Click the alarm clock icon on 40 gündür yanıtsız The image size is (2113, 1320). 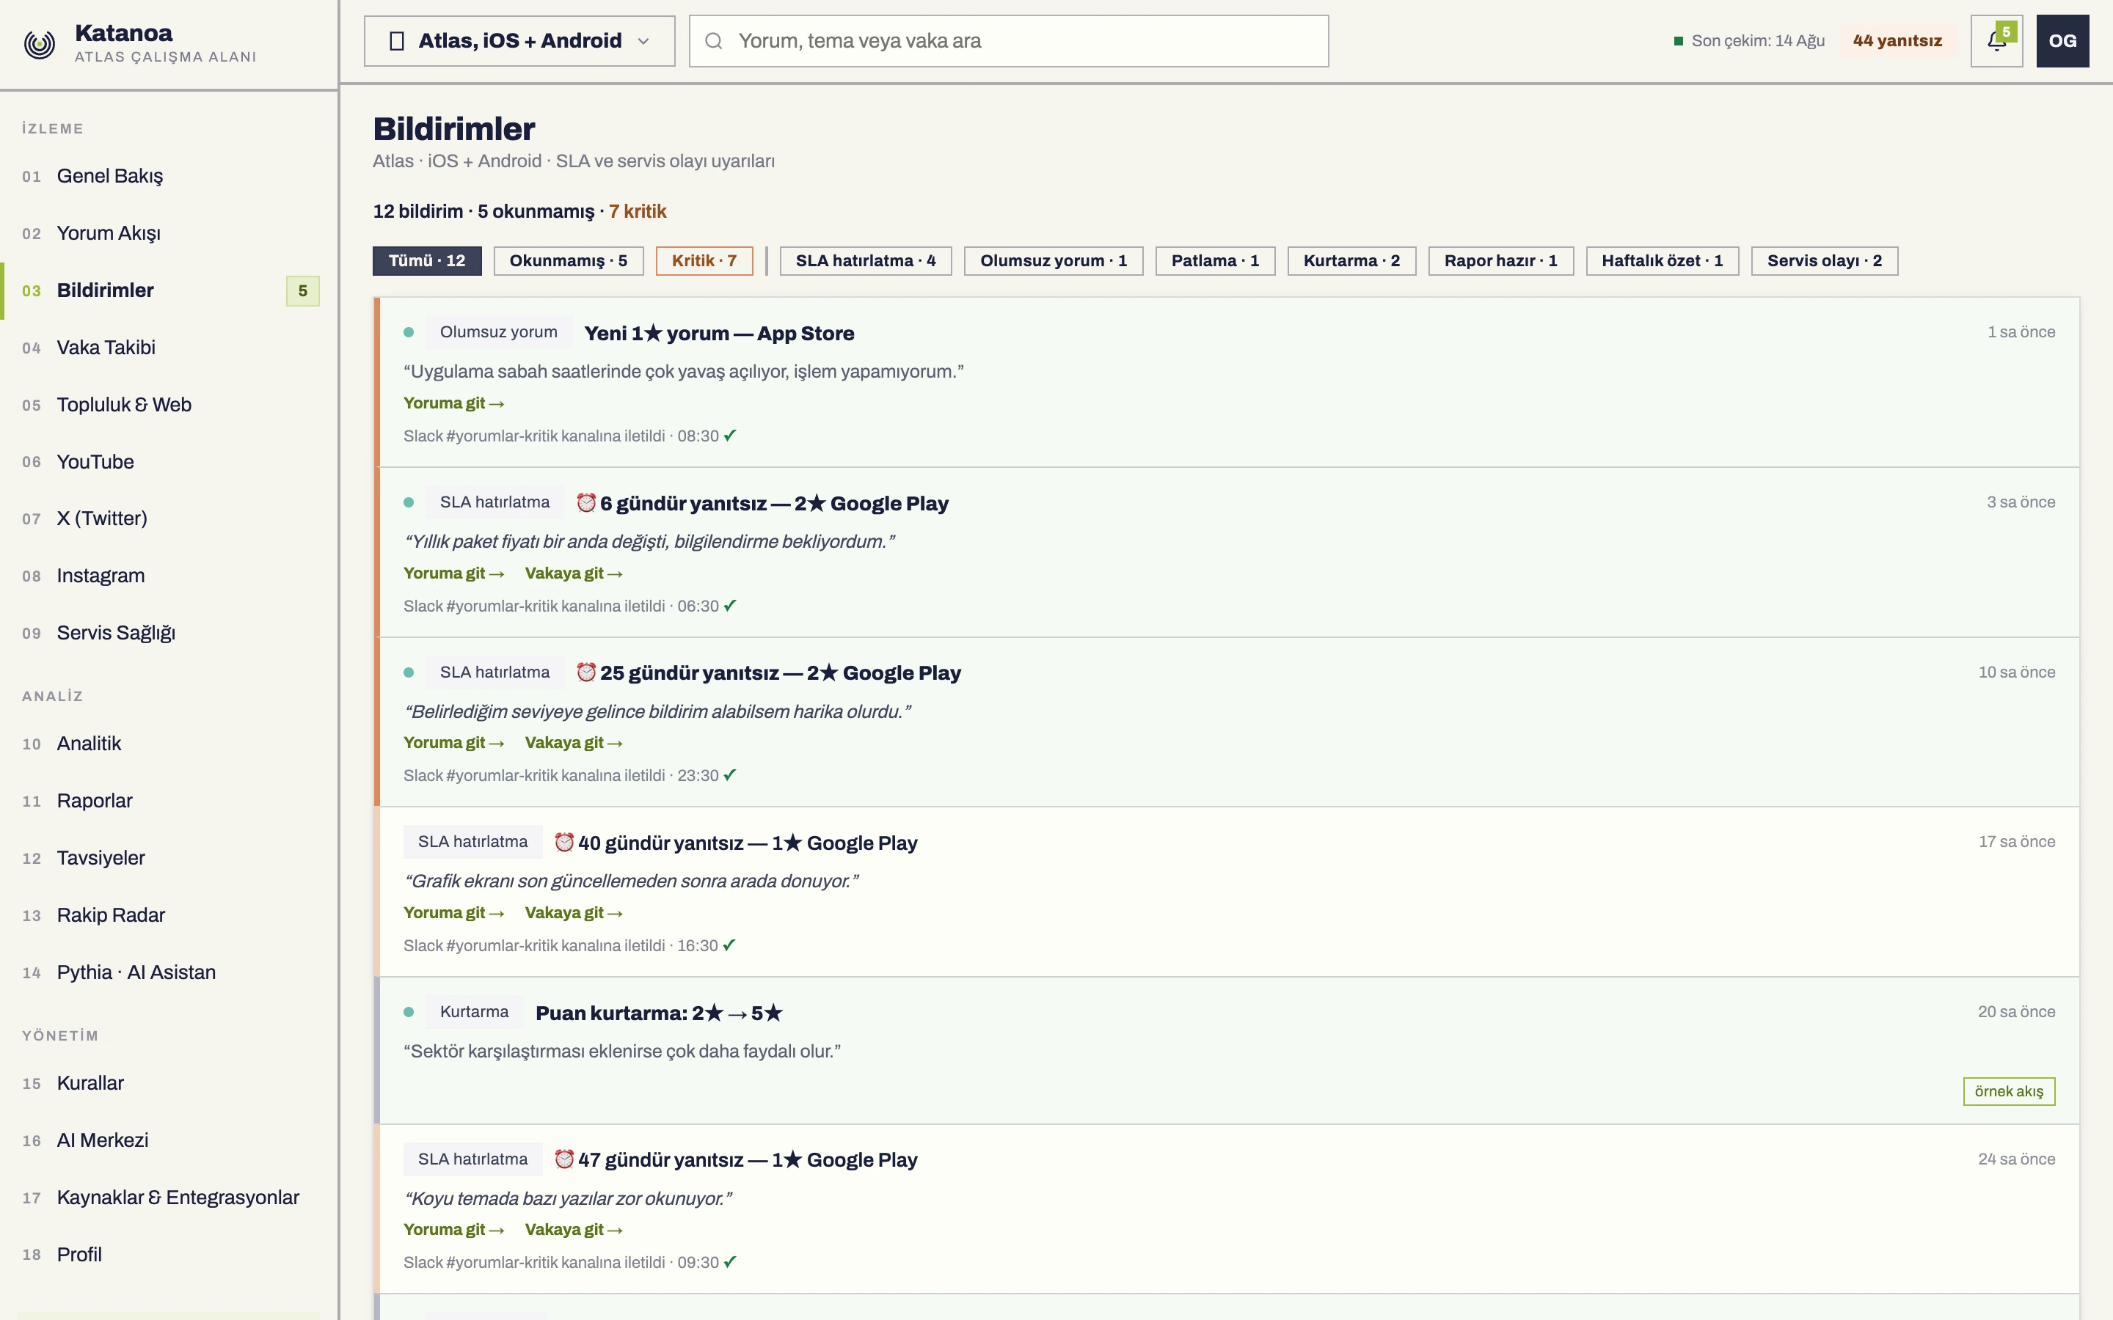click(564, 843)
